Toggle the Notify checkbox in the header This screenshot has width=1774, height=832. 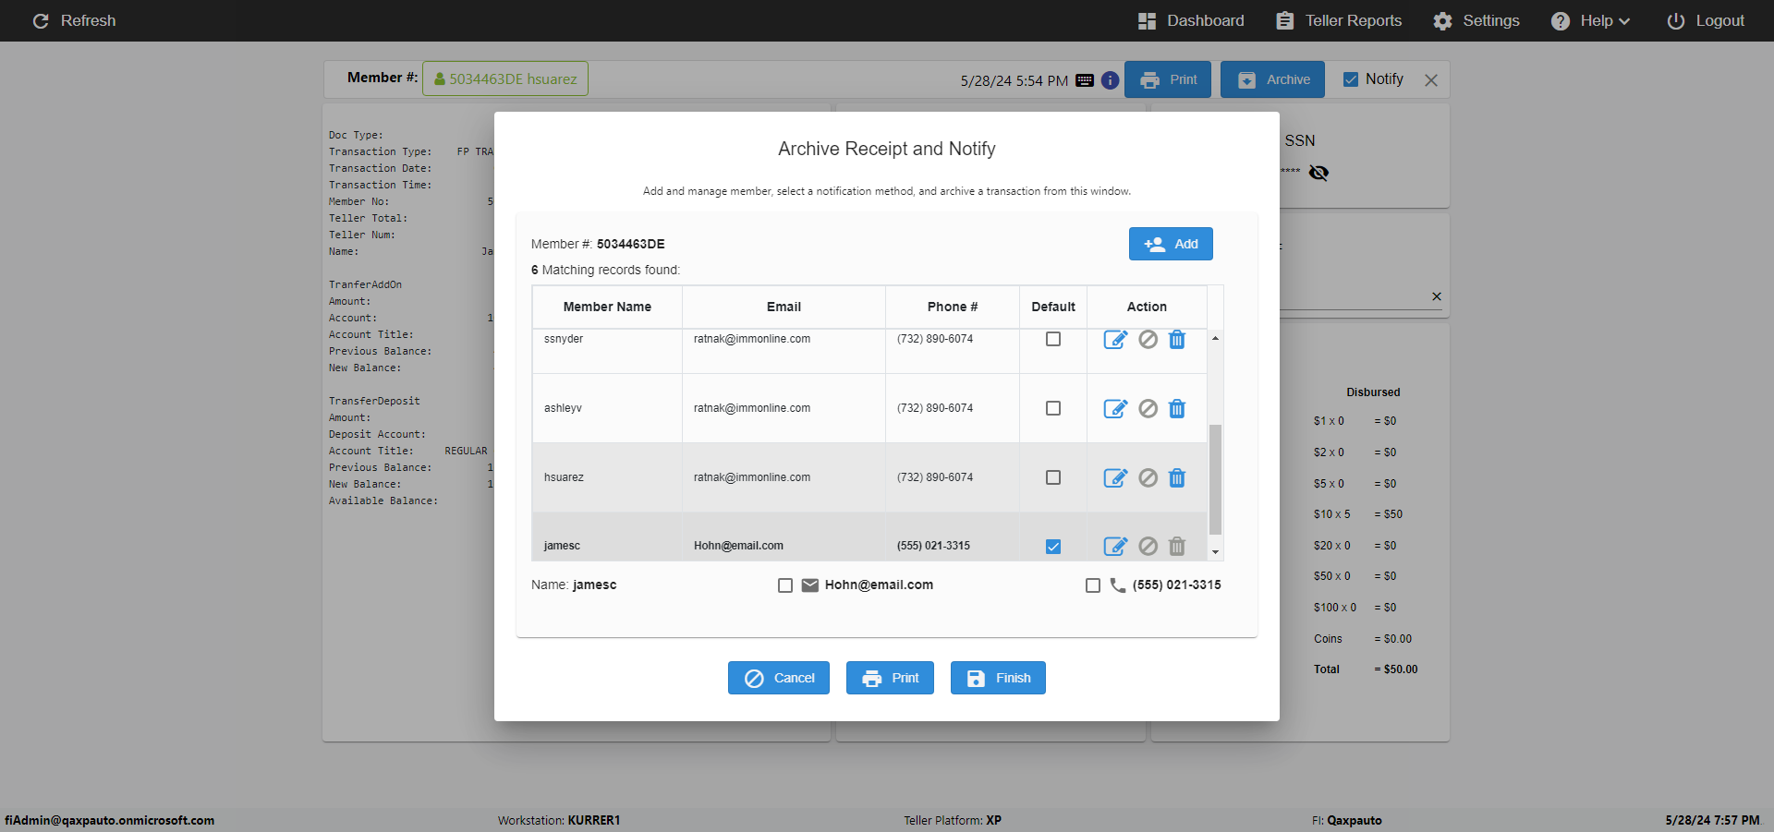[x=1351, y=79]
